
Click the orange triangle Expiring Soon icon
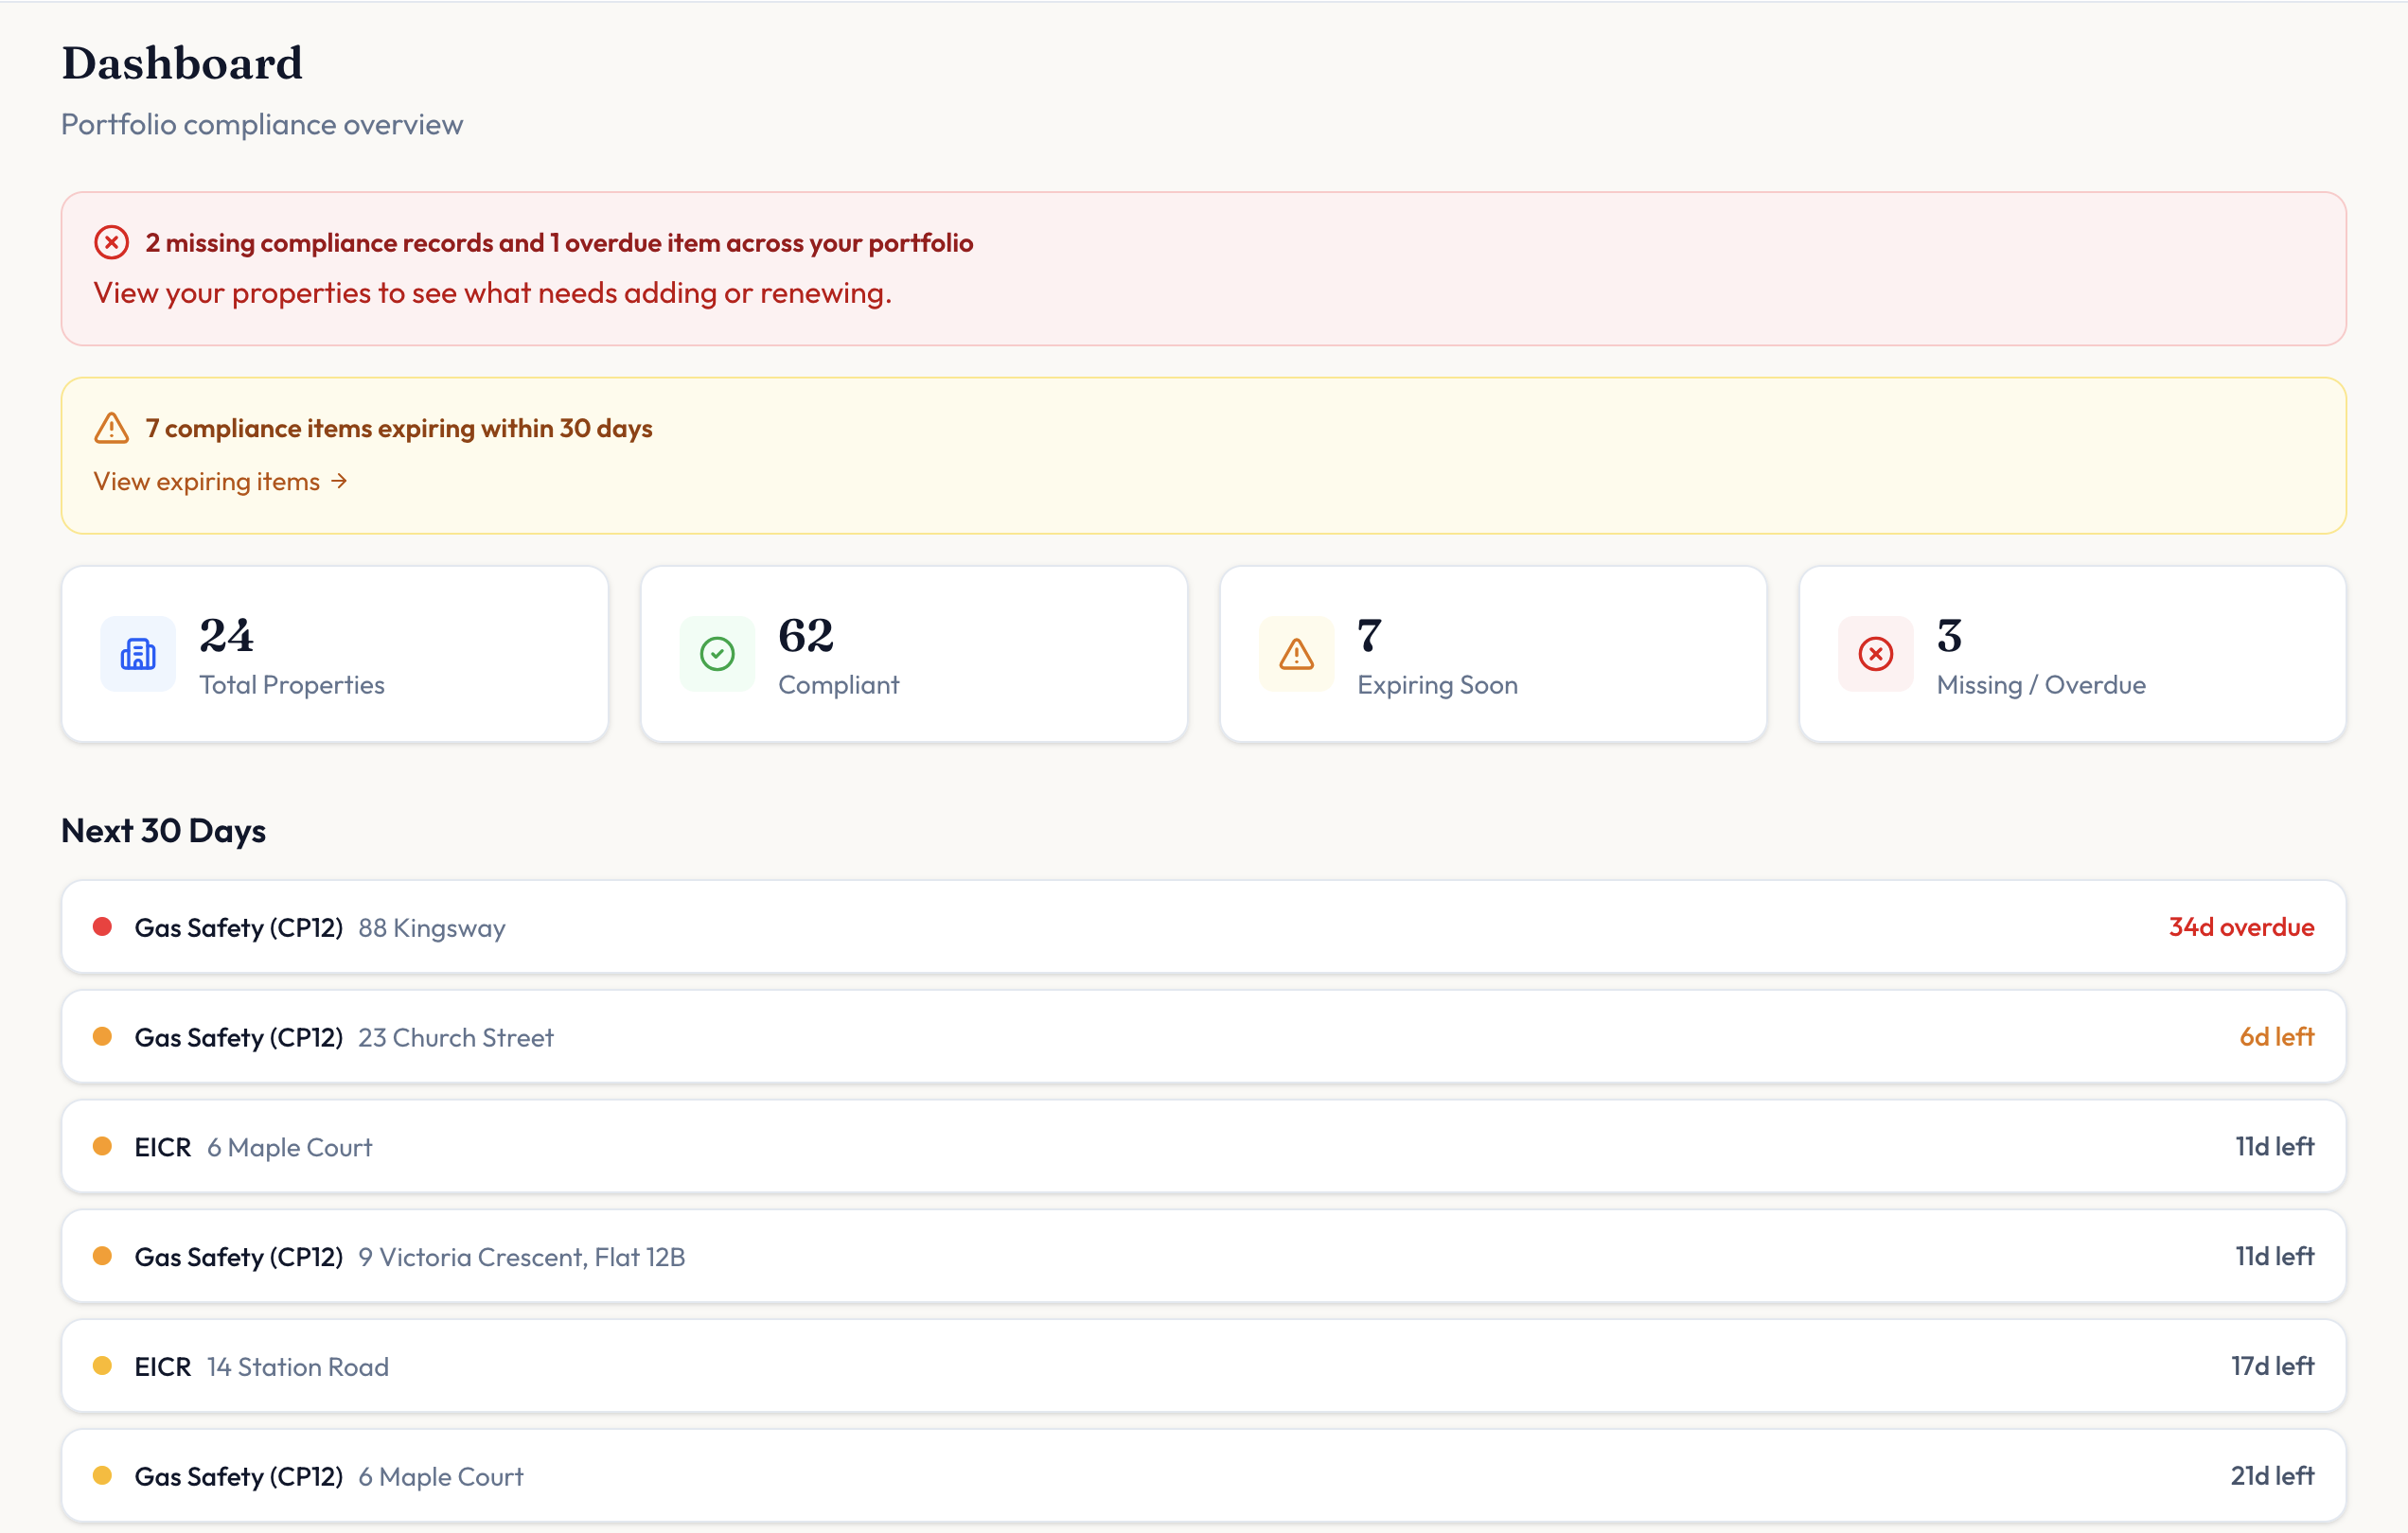tap(1296, 654)
